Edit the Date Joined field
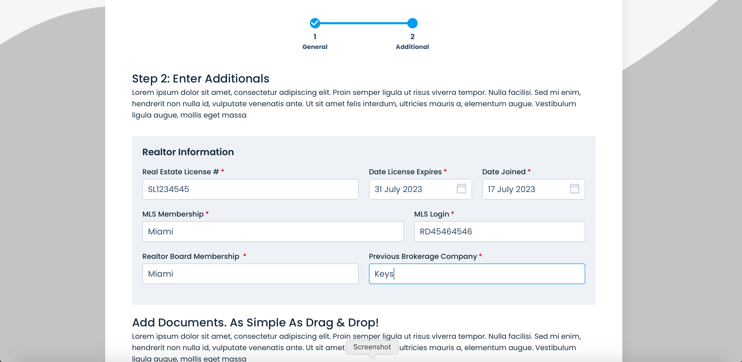 [x=533, y=189]
